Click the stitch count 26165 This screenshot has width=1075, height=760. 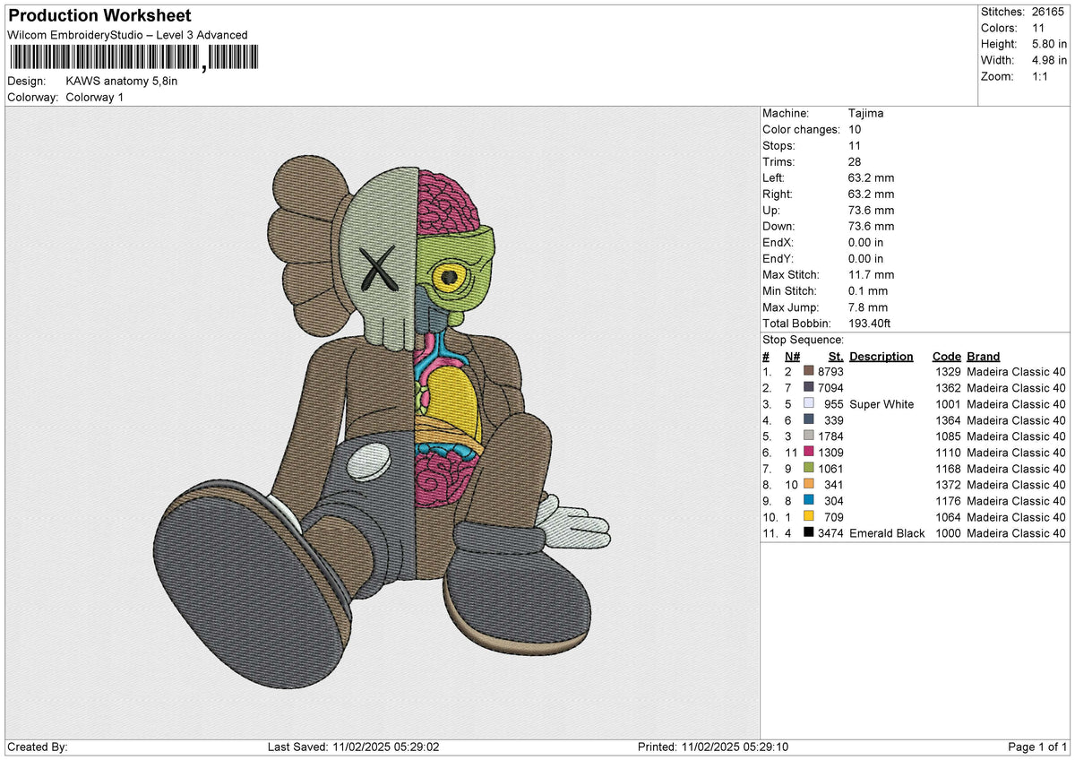click(1048, 12)
